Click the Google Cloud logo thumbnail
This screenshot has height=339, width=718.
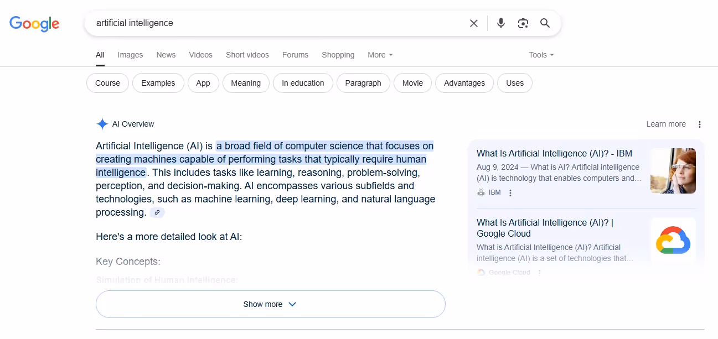(673, 241)
